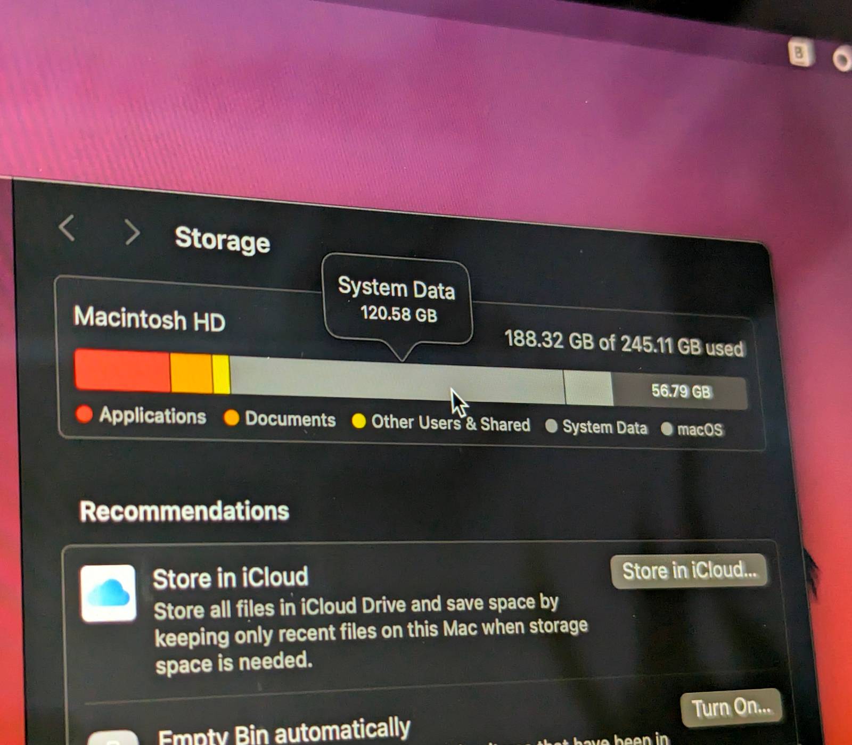This screenshot has width=852, height=745.
Task: Click the orange Documents legend dot
Action: 231,417
